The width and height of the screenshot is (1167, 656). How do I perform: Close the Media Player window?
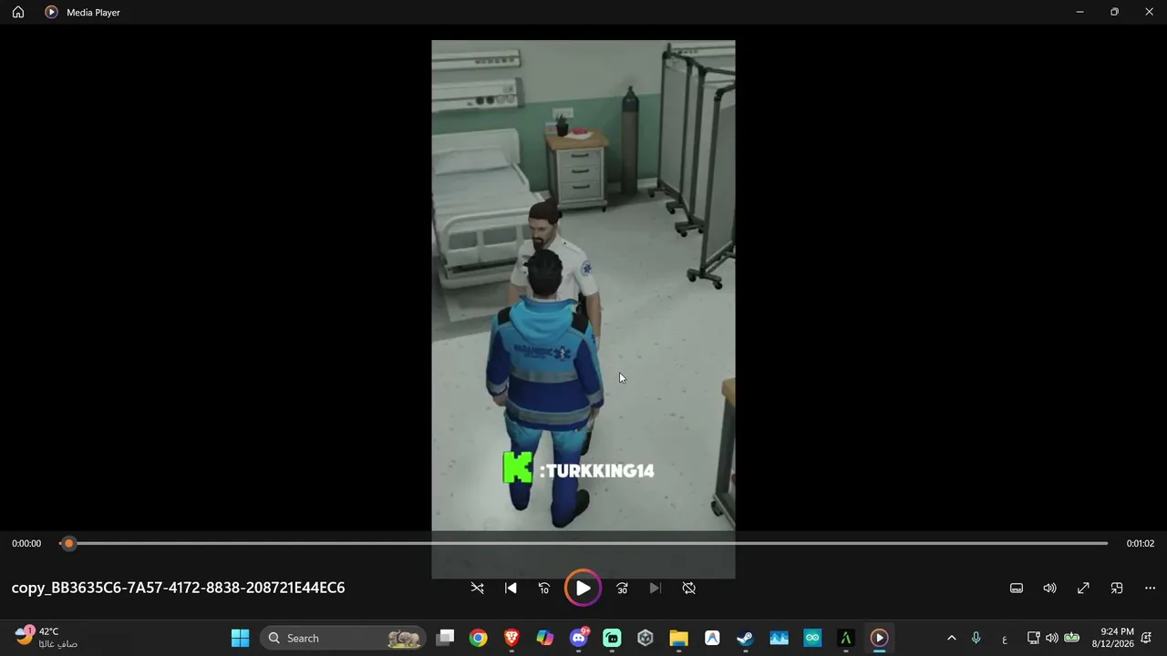pos(1149,12)
